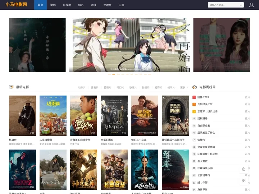Filter by 战争片 category
This screenshot has height=194, width=259.
click(x=171, y=87)
